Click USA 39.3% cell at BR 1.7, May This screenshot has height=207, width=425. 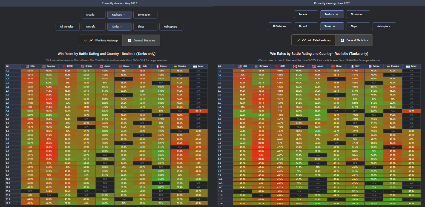coord(30,79)
